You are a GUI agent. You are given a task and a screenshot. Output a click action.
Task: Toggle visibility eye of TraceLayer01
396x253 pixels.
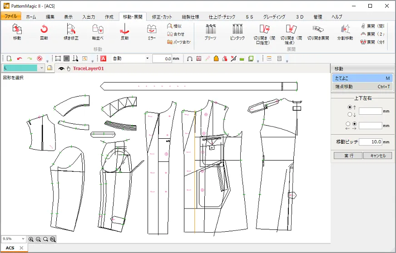pyautogui.click(x=61, y=68)
